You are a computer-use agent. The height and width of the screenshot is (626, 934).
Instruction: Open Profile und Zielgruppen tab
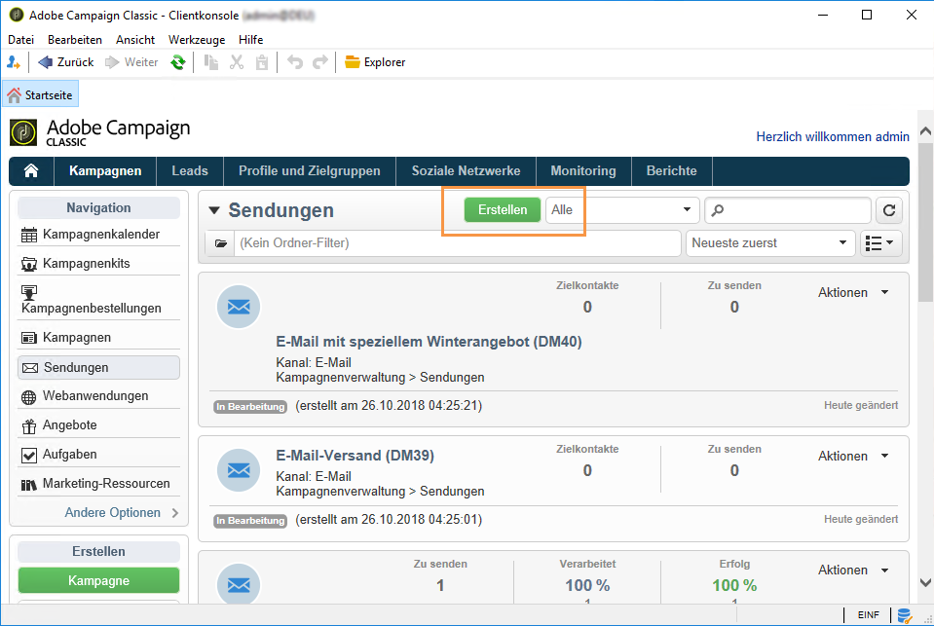309,171
